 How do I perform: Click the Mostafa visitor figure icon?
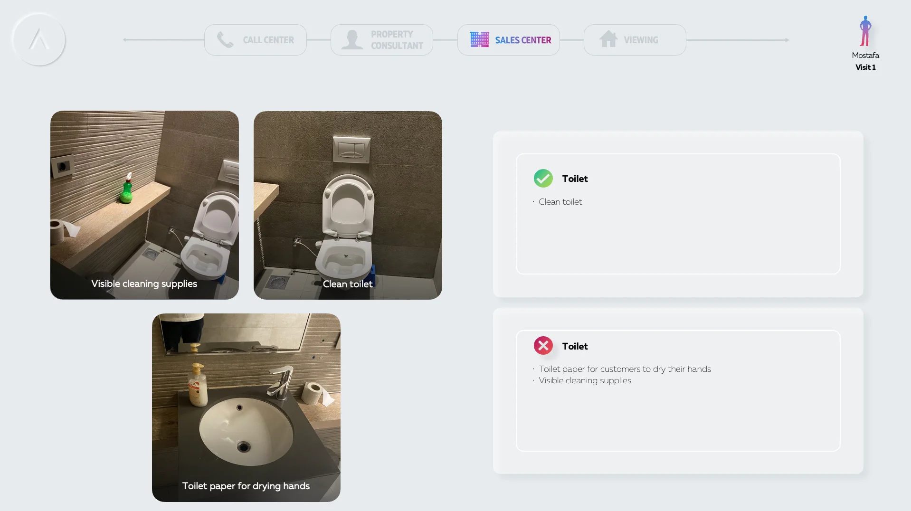865,31
